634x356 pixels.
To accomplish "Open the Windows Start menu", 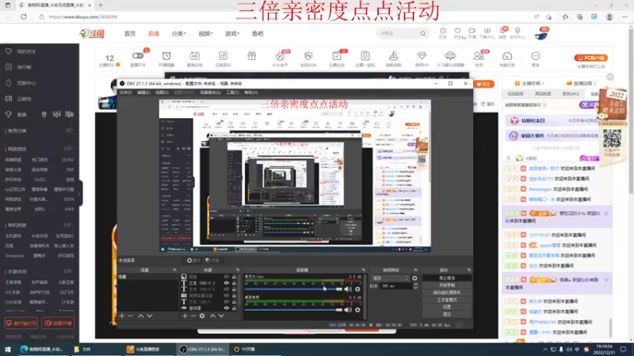I will point(7,349).
